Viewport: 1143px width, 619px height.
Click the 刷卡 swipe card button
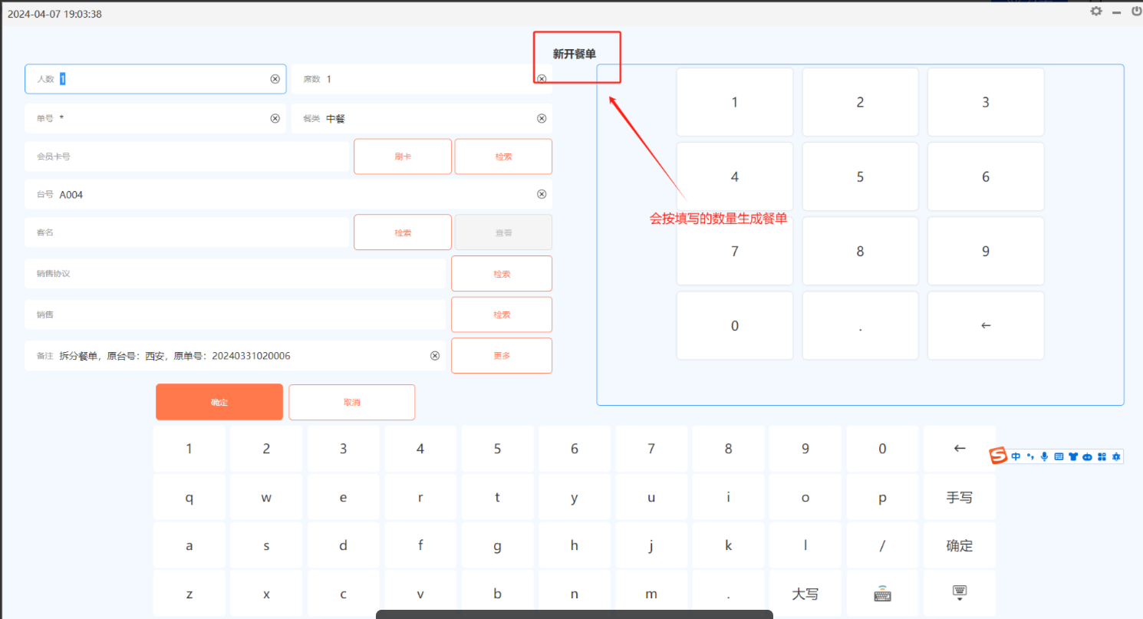click(x=403, y=156)
